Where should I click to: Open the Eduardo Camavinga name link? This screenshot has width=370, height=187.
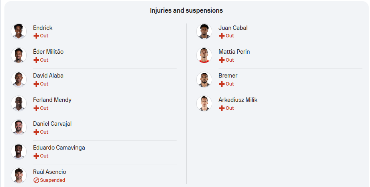tap(59, 148)
